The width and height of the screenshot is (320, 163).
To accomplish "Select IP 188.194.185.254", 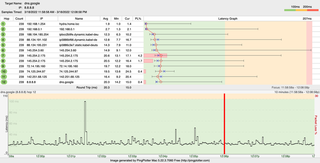I will coord(37,34).
